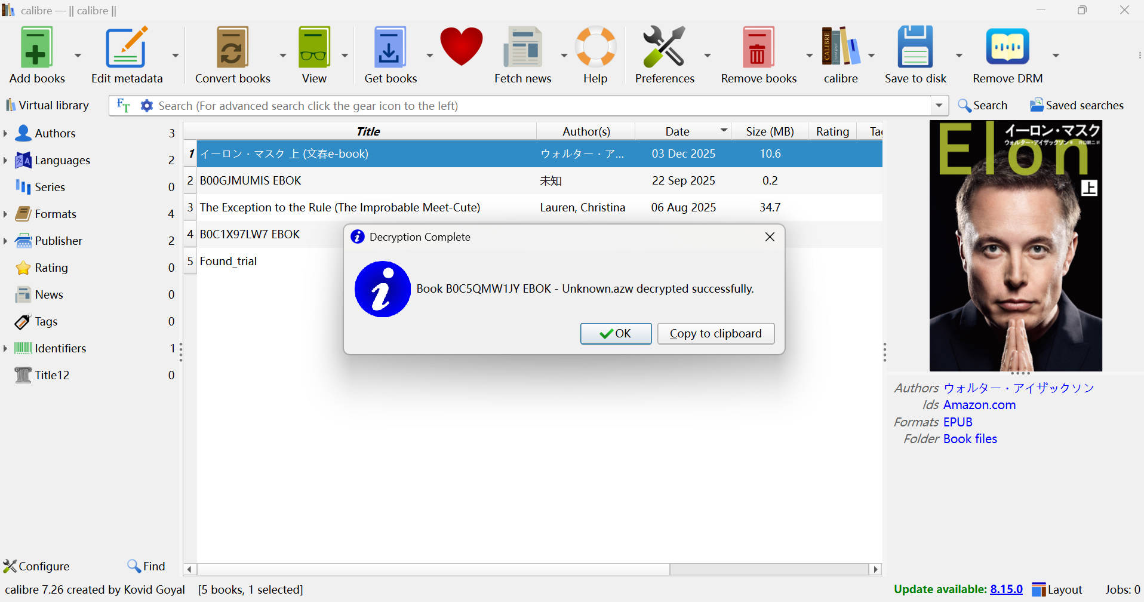Open Preferences from the toolbar
Viewport: 1144px width, 602px height.
tap(664, 47)
